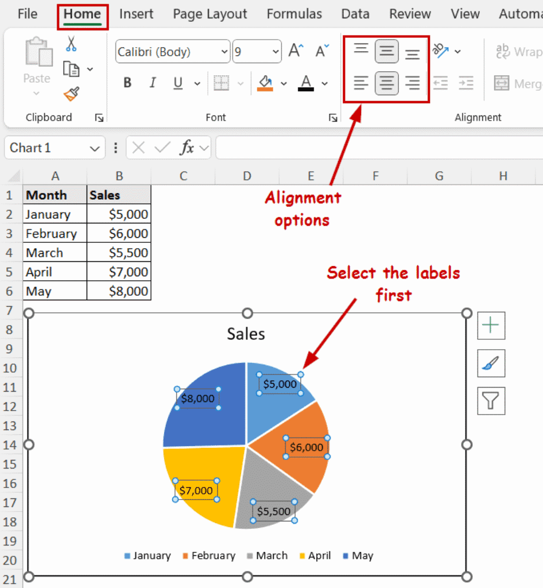Click the Insert Function fx icon
The image size is (543, 588).
click(187, 148)
